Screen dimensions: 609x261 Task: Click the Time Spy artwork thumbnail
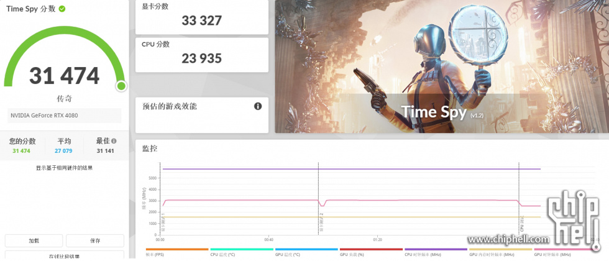(442, 66)
